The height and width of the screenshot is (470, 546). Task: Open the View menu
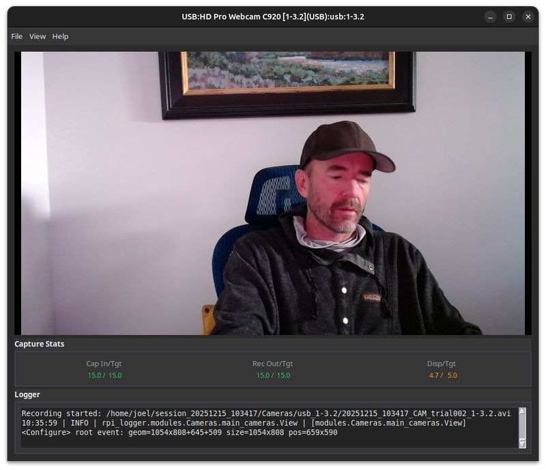38,36
